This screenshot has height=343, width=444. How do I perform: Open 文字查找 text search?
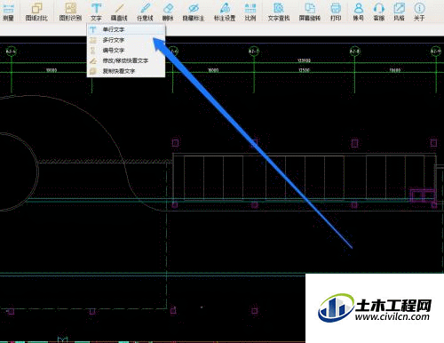point(279,12)
